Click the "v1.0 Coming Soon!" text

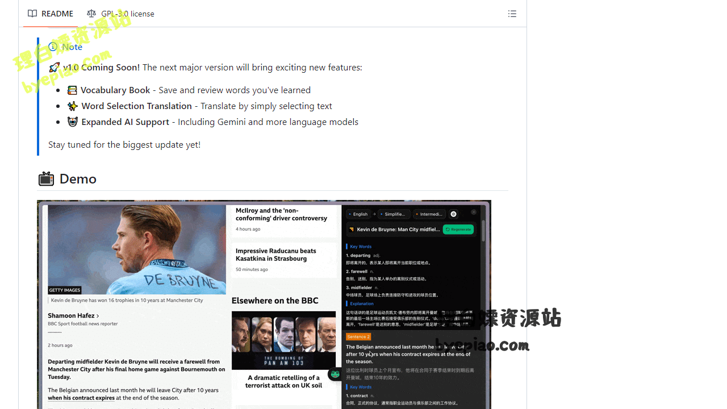click(101, 67)
